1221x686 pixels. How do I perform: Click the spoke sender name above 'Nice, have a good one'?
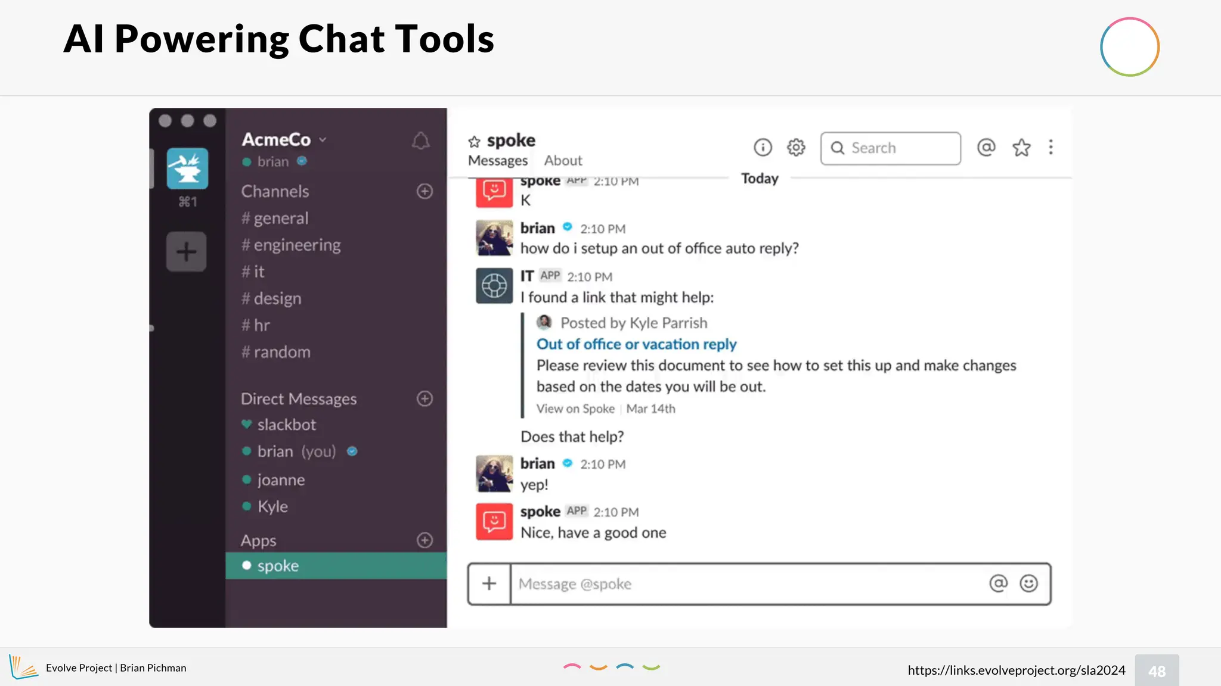click(540, 512)
